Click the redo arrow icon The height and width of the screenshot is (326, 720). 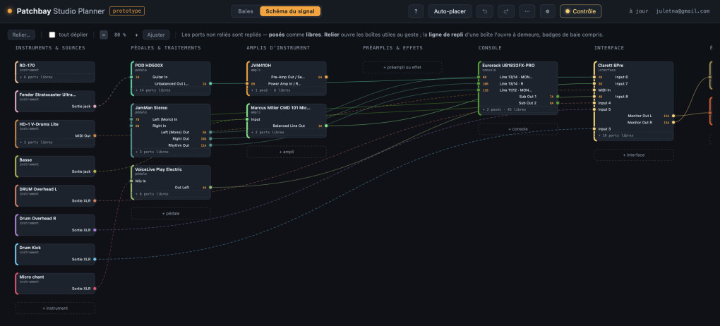tap(505, 11)
